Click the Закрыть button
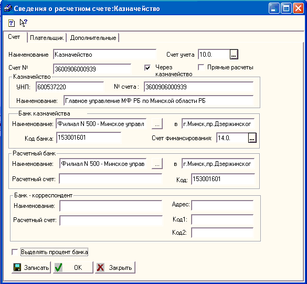This screenshot has width=307, height=284. point(115,267)
